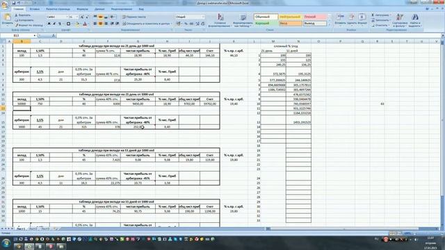Screen dimensions: 445x250
Task: Apply percent style
Action: point(186,24)
